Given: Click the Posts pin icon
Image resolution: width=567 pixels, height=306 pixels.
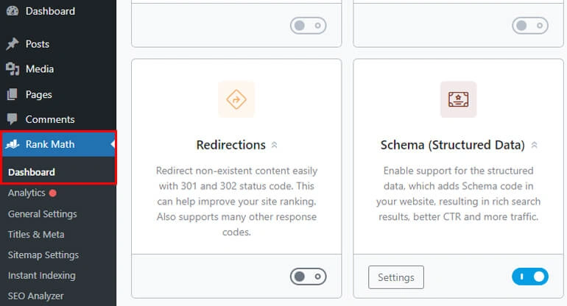Looking at the screenshot, I should pos(12,44).
